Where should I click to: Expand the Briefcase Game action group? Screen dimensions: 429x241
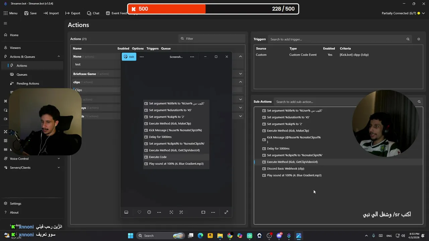click(240, 74)
